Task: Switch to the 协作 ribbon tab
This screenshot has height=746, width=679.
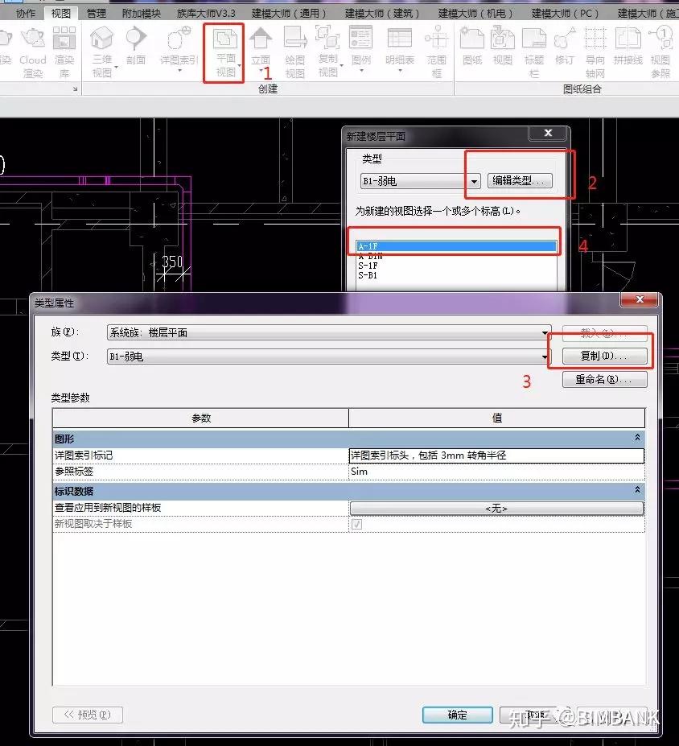Action: pos(26,14)
